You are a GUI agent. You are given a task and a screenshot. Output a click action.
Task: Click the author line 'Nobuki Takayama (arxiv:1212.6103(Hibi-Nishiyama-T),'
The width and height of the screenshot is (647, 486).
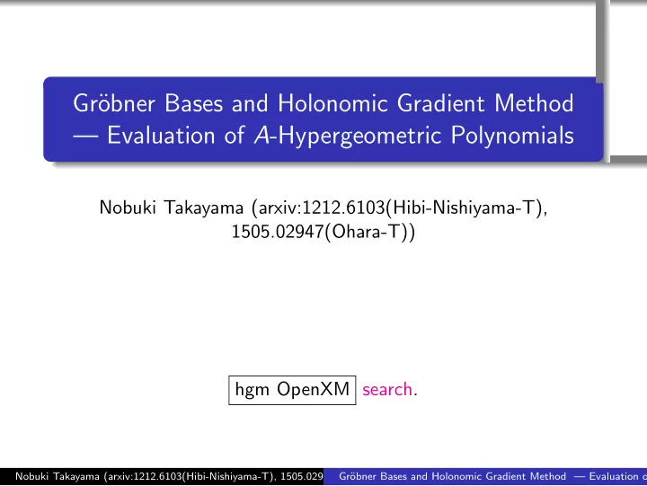pyautogui.click(x=323, y=208)
